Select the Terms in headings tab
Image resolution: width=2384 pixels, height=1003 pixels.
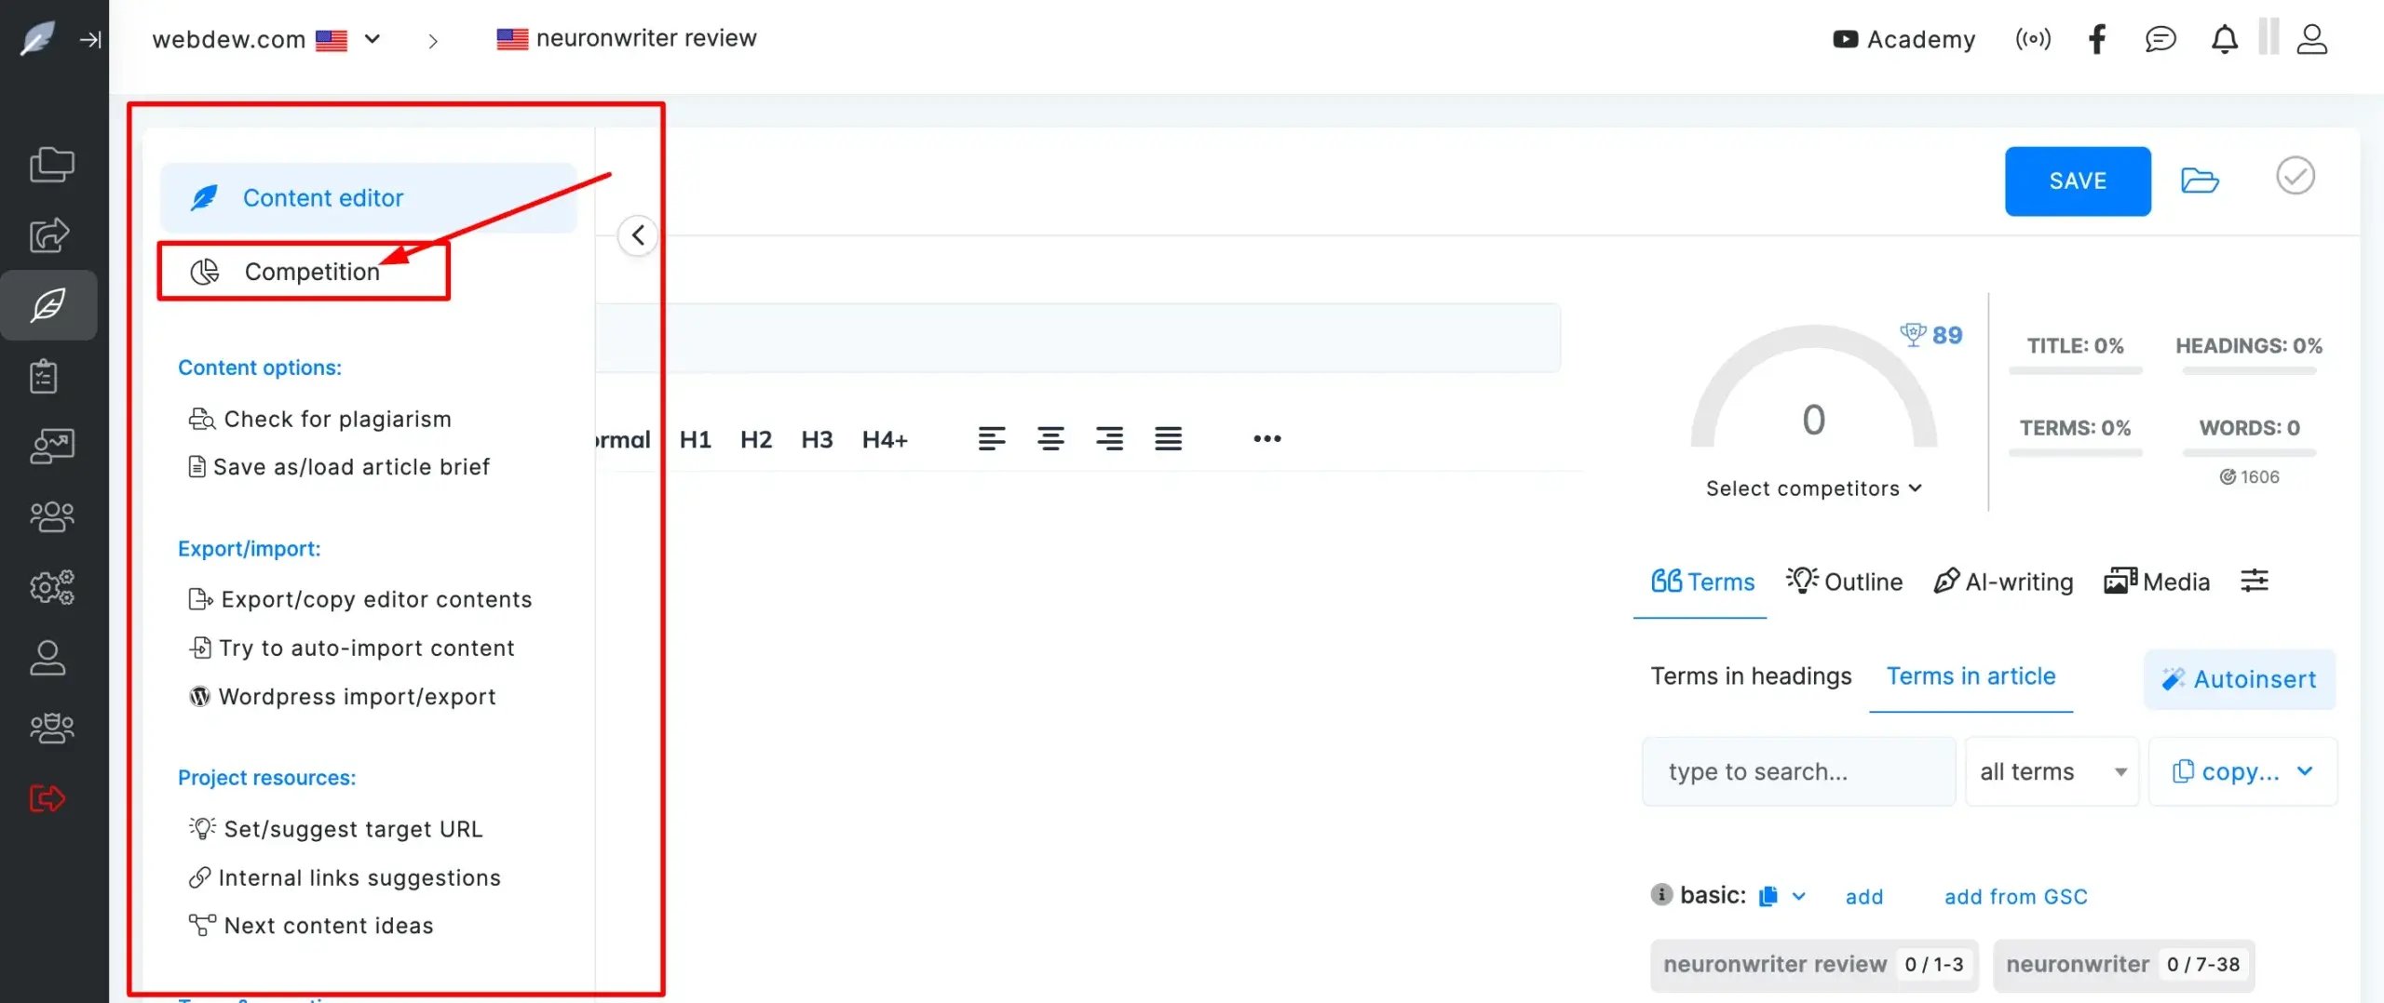[x=1751, y=676]
